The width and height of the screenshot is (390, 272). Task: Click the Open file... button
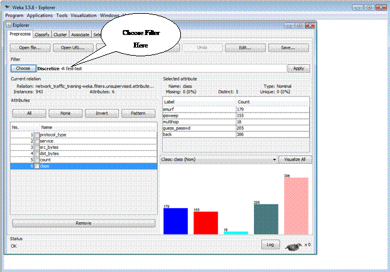pyautogui.click(x=30, y=48)
